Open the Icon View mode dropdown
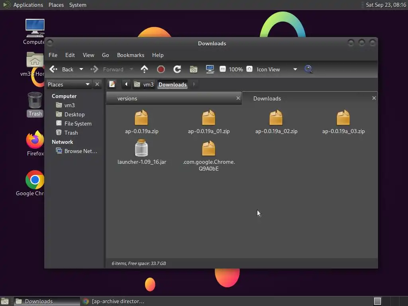The width and height of the screenshot is (408, 306). tap(277, 69)
